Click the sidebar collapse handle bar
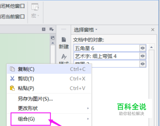This screenshot has height=126, width=160. pyautogui.click(x=64, y=29)
